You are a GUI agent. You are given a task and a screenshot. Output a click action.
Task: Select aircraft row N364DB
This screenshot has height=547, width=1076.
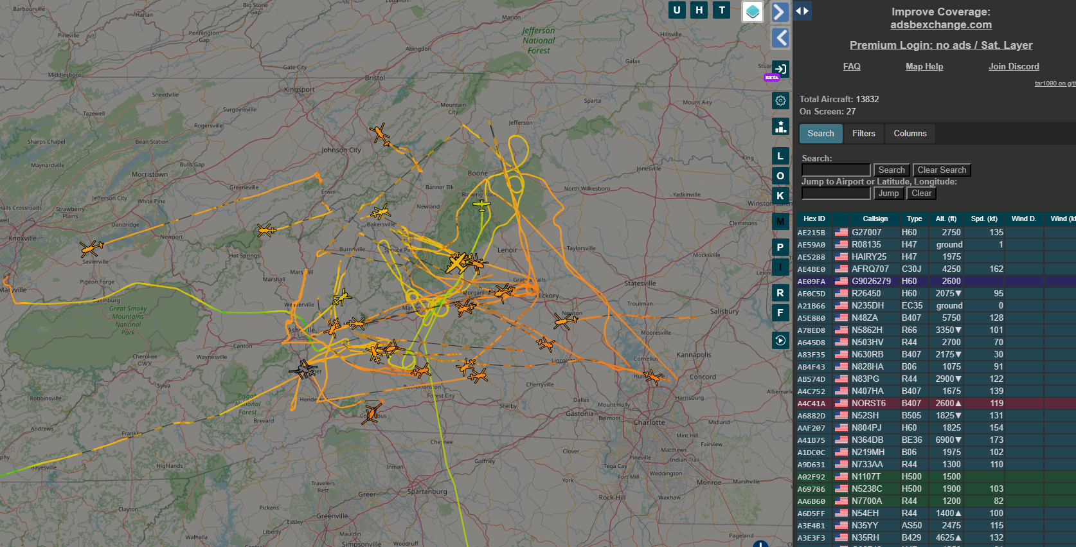pyautogui.click(x=935, y=440)
